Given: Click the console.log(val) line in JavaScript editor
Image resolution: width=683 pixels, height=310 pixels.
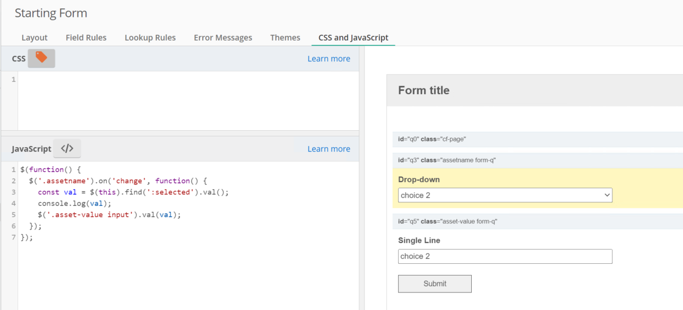Looking at the screenshot, I should coord(75,203).
